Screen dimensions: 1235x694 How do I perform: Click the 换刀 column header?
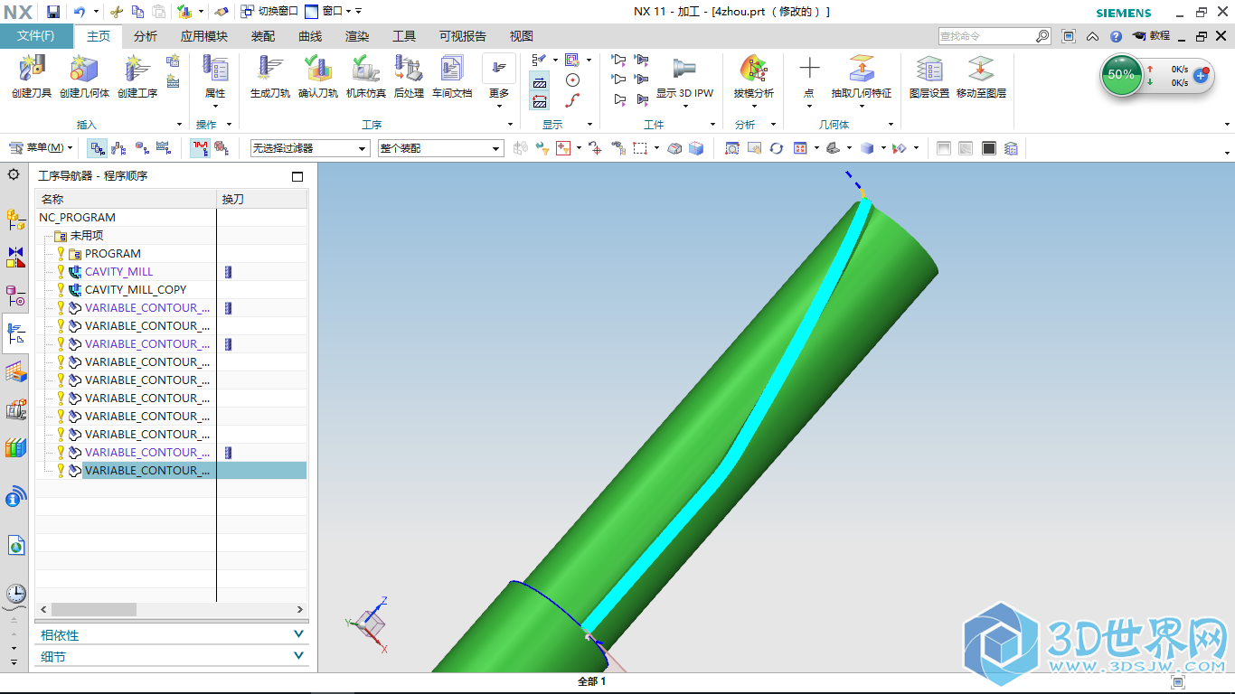[x=262, y=199]
